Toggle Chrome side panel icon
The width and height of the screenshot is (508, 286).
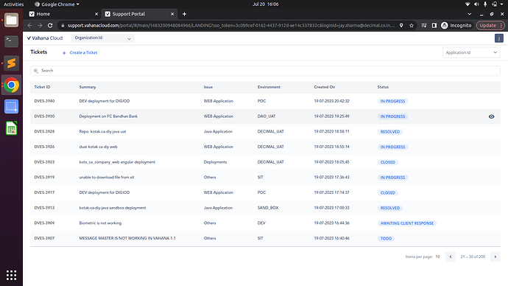[434, 25]
